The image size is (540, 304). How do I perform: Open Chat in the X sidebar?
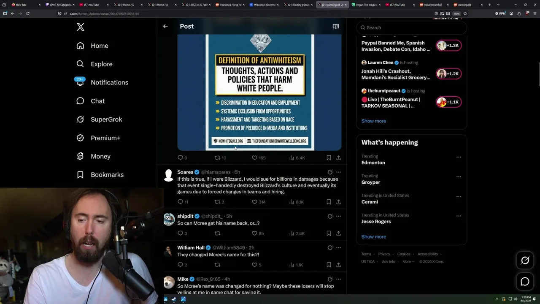click(x=91, y=101)
